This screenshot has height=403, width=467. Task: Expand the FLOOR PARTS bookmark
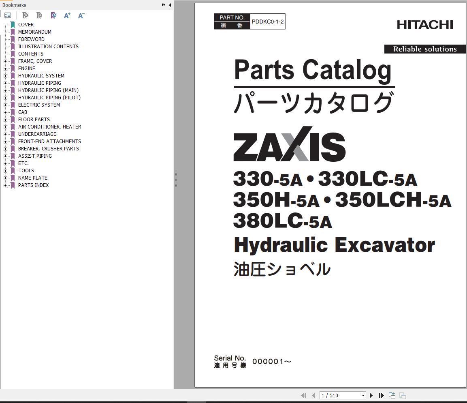tap(5, 120)
